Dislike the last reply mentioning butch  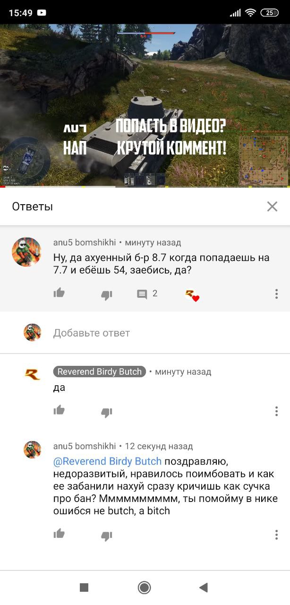pyautogui.click(x=107, y=536)
